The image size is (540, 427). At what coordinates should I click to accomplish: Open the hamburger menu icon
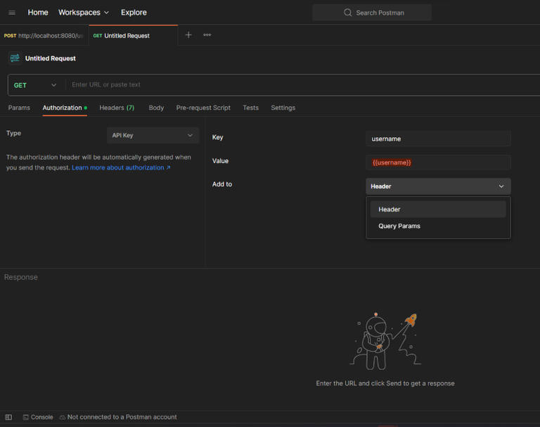click(x=12, y=13)
